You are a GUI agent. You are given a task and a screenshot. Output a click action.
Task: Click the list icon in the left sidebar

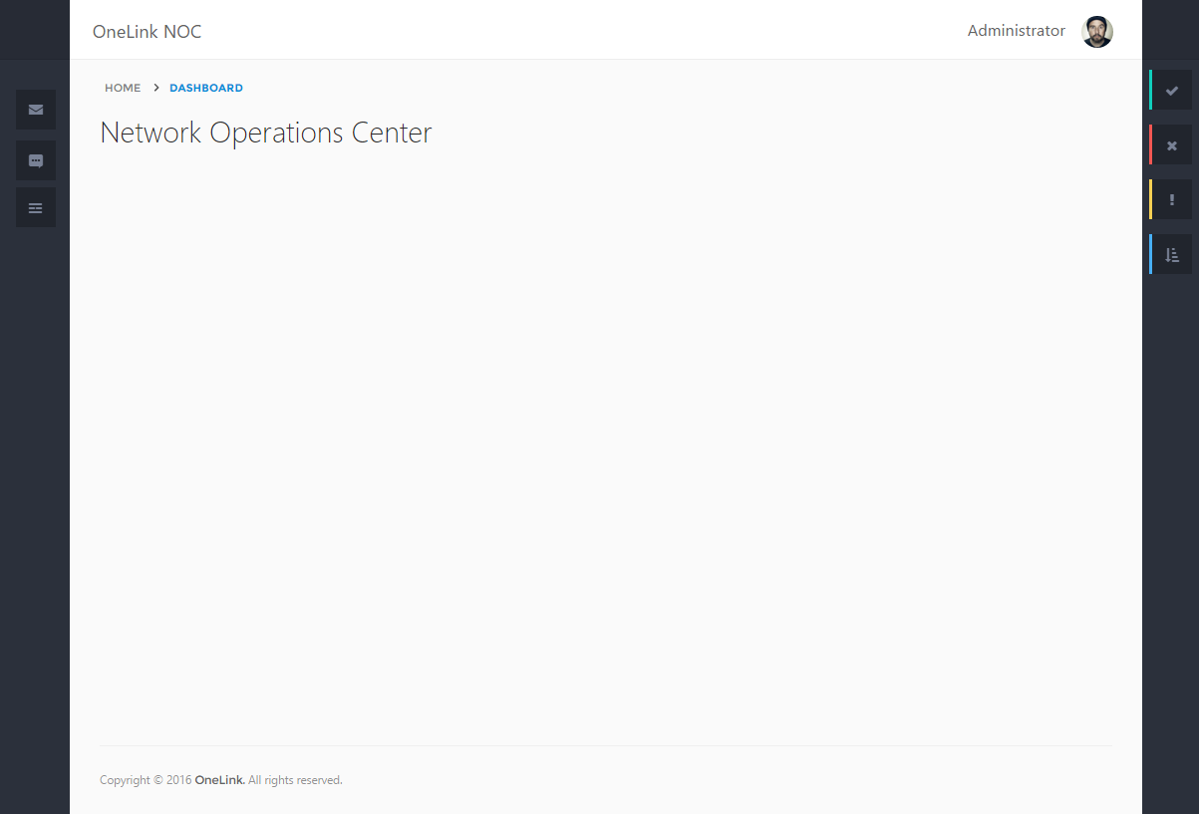pyautogui.click(x=36, y=207)
